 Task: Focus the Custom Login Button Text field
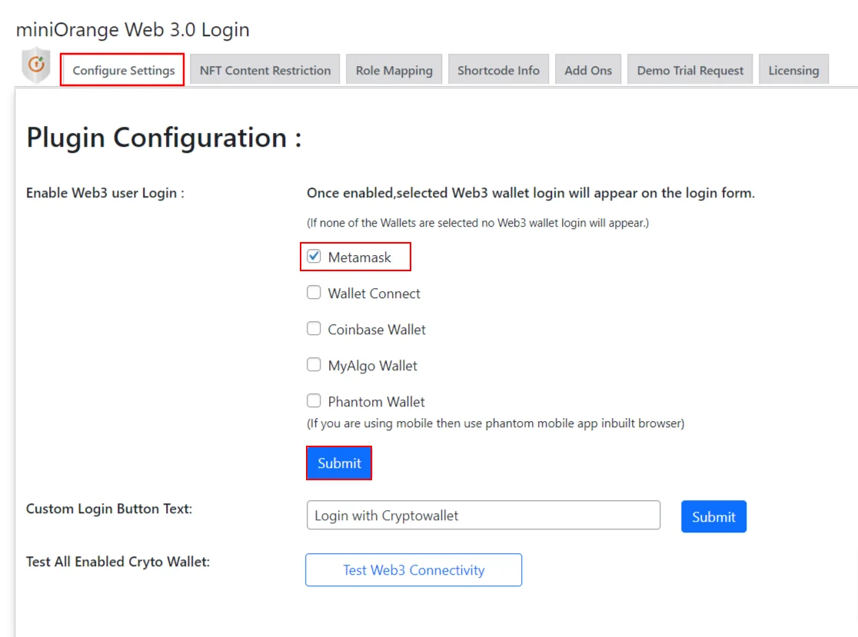(483, 515)
